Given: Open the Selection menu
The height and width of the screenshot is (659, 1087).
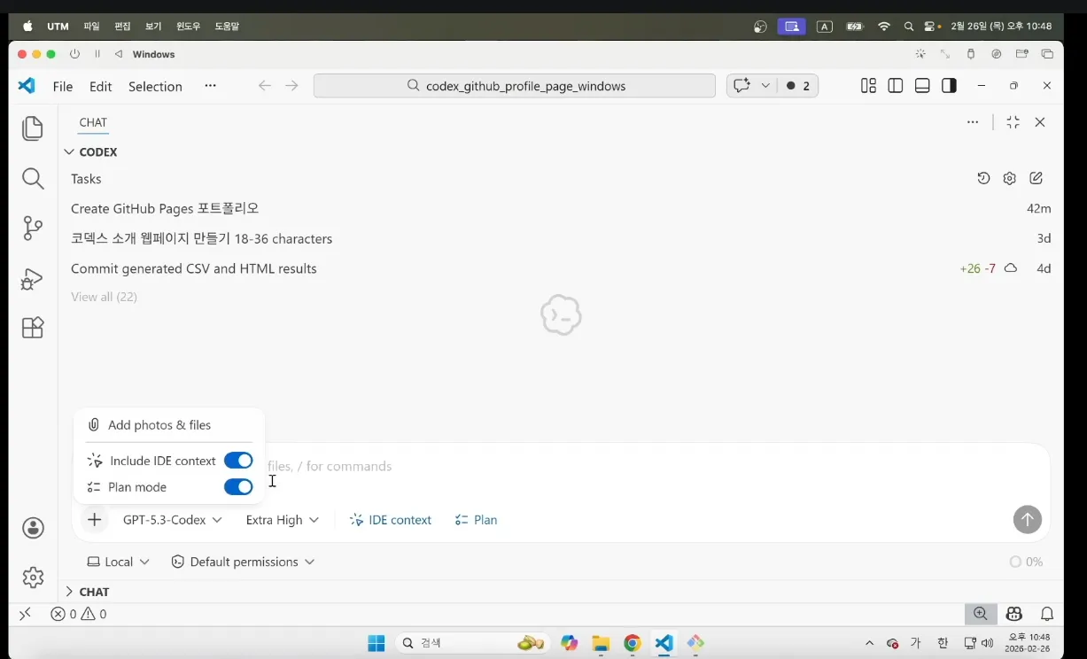Looking at the screenshot, I should (155, 86).
